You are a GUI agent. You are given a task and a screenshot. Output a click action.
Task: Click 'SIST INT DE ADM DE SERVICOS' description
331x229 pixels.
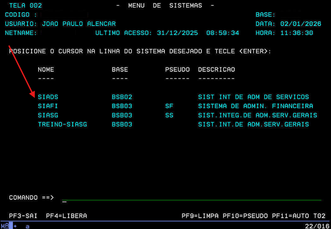(253, 97)
